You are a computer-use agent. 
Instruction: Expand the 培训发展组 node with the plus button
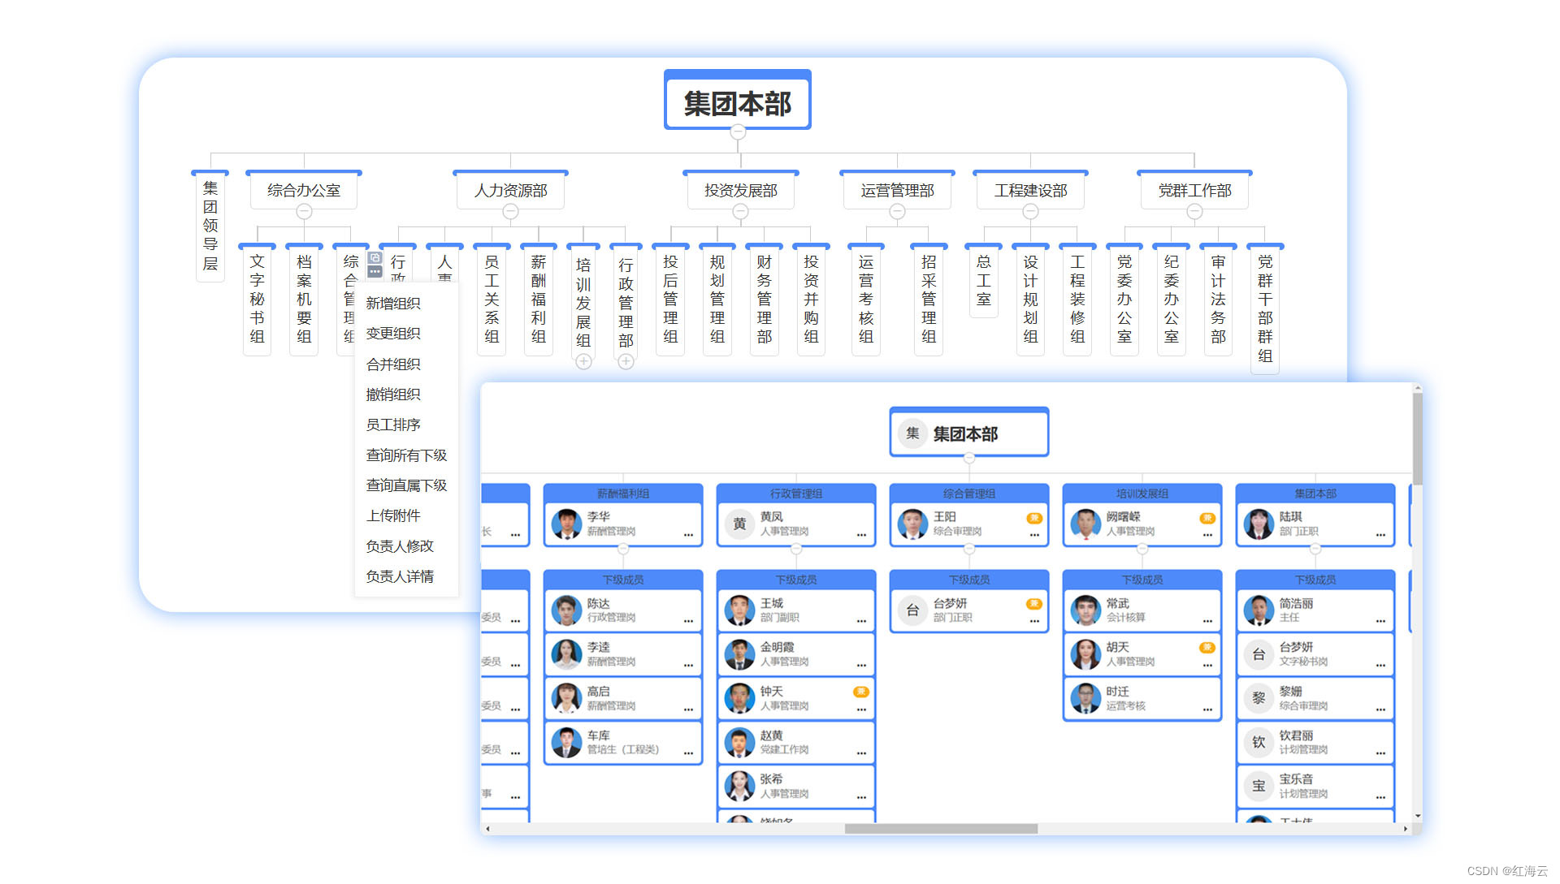(583, 362)
